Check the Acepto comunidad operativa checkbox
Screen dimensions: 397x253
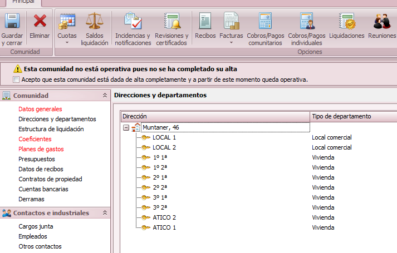click(16, 80)
